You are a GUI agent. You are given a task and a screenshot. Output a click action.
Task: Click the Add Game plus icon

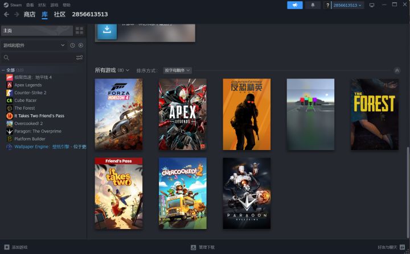point(7,247)
